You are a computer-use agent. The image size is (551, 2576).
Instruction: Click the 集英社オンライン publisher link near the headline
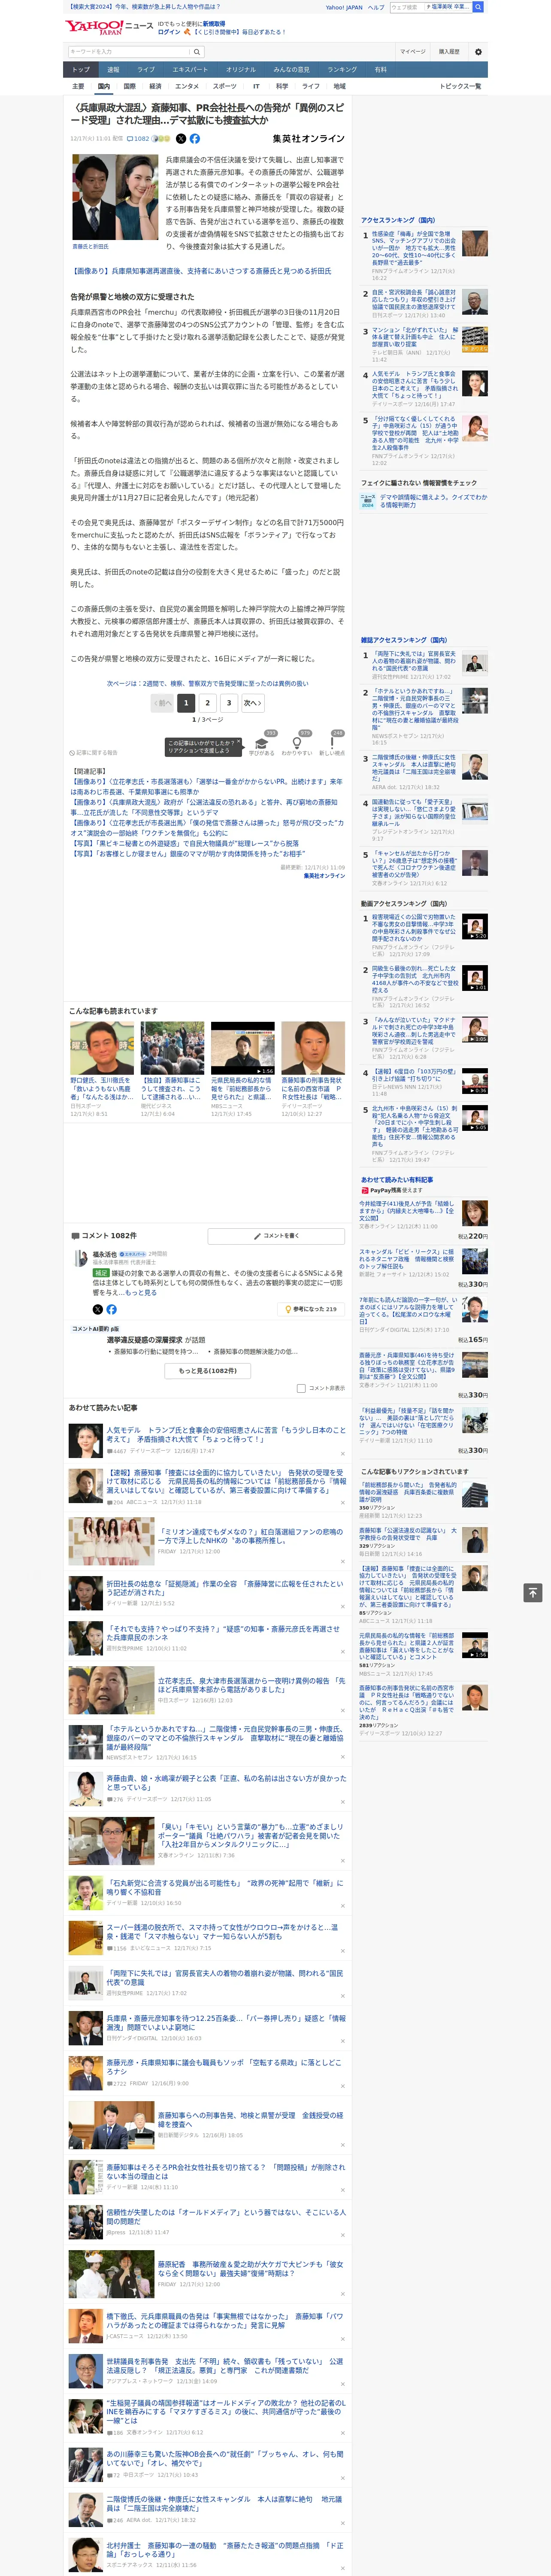coord(309,139)
